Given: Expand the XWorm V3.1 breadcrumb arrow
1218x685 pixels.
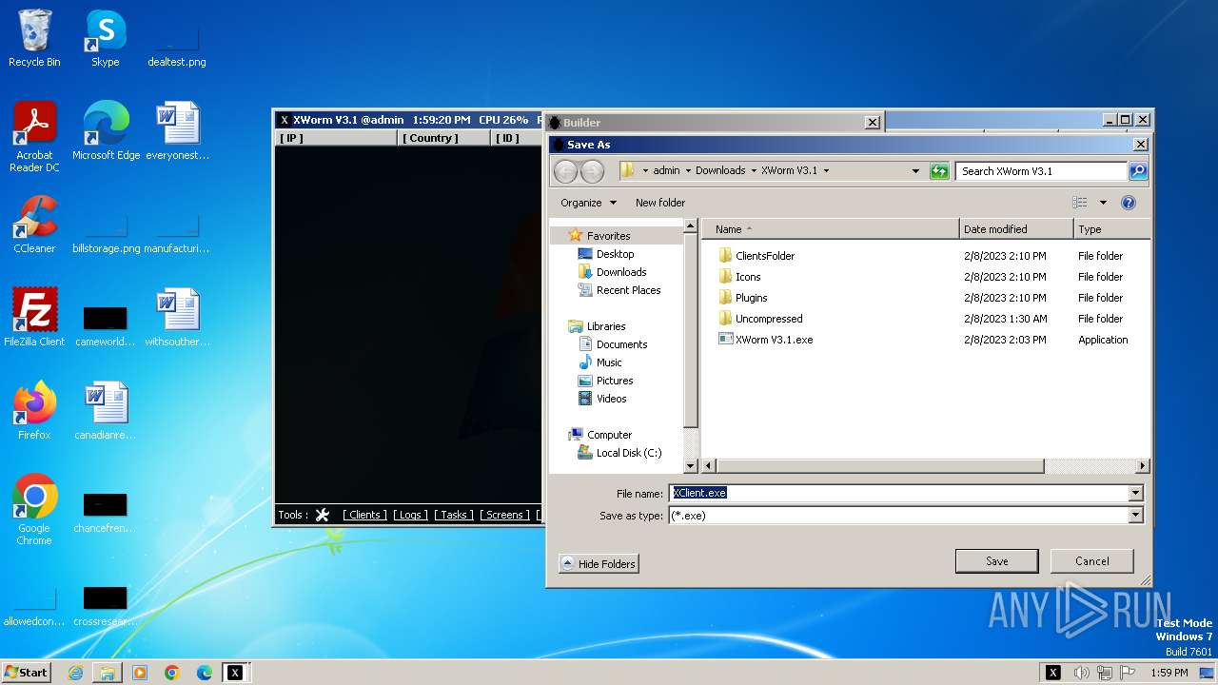Looking at the screenshot, I should [826, 171].
